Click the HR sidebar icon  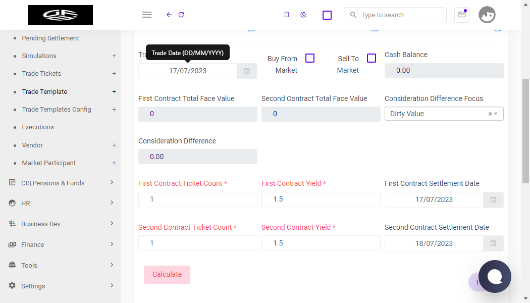tap(12, 203)
